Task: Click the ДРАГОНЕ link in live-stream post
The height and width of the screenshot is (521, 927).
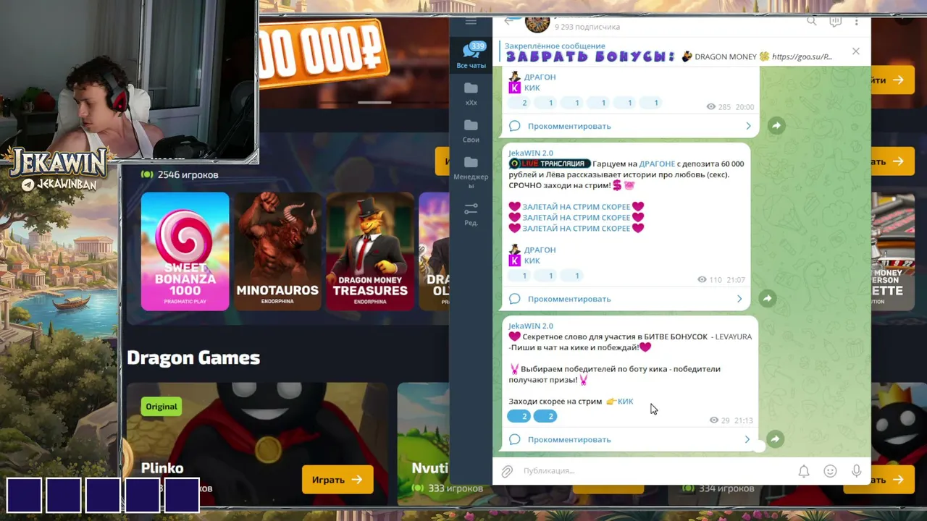Action: 657,164
